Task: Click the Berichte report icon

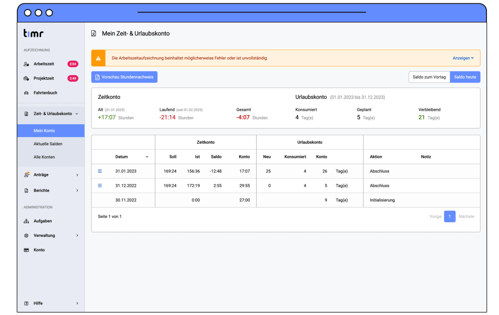Action: 26,190
